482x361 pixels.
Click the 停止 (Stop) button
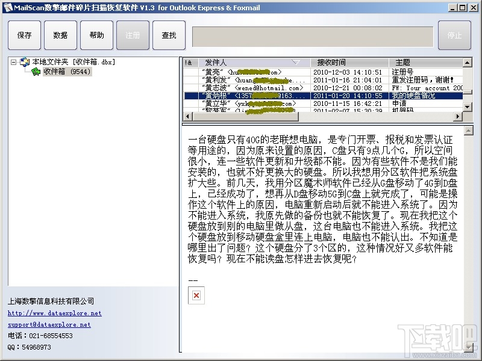[x=454, y=35]
